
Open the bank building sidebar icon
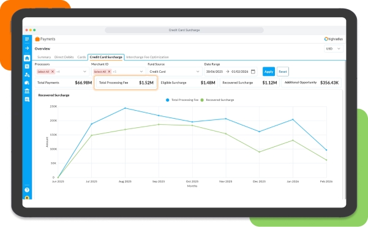(x=27, y=91)
